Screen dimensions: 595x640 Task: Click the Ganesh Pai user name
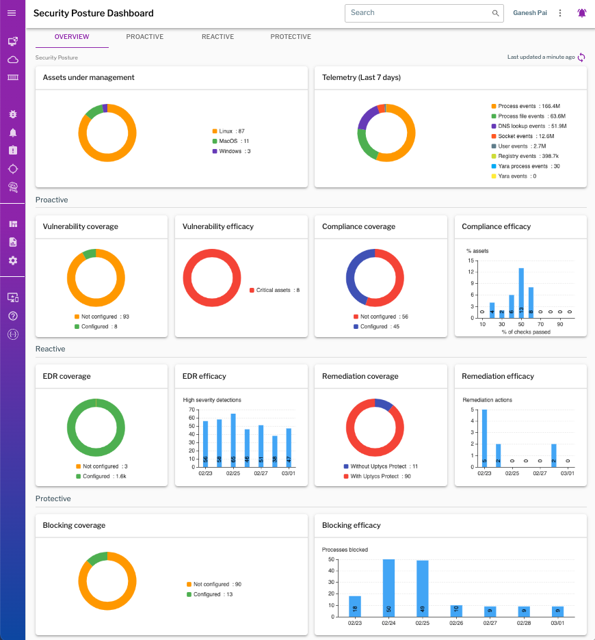(529, 13)
